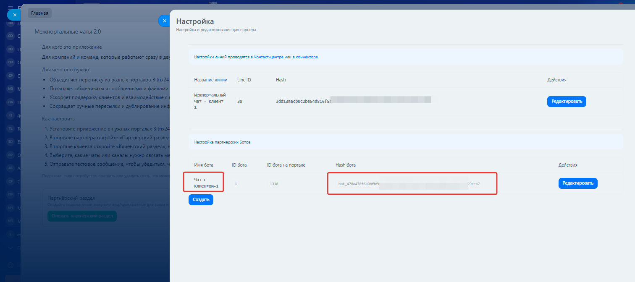Click the Hash бота column header

click(x=345, y=165)
